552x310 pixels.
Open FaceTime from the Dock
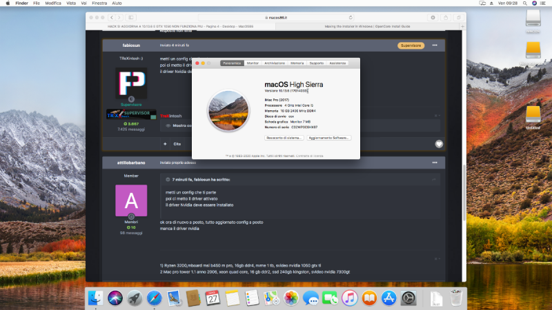(331, 298)
